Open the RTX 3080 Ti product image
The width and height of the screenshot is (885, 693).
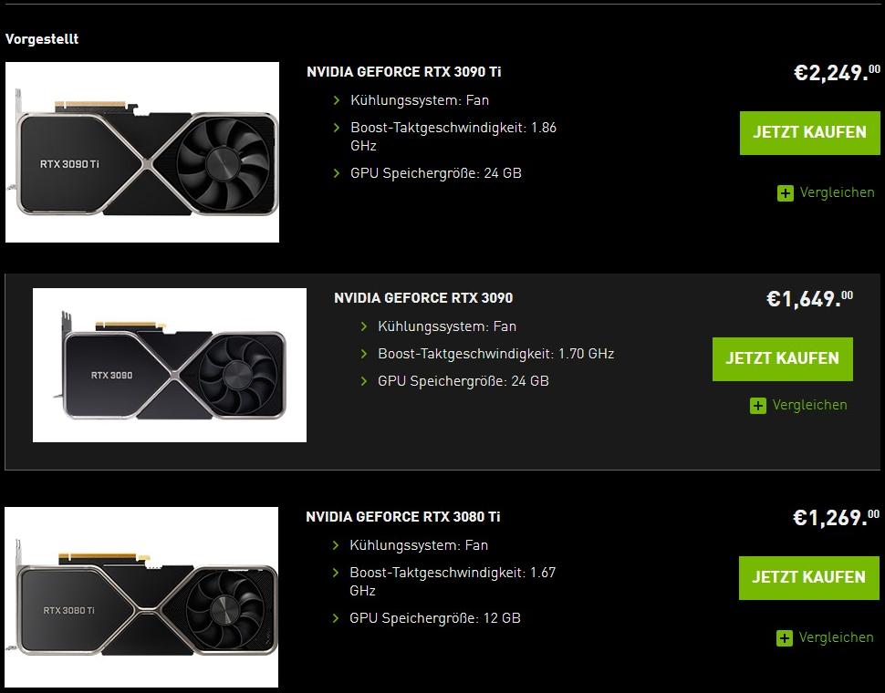[141, 597]
